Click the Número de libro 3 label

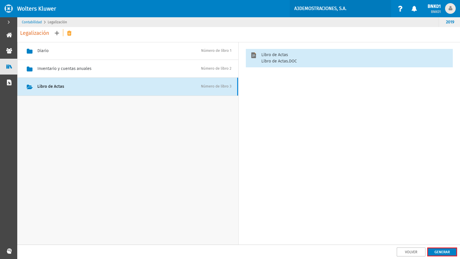tap(216, 86)
